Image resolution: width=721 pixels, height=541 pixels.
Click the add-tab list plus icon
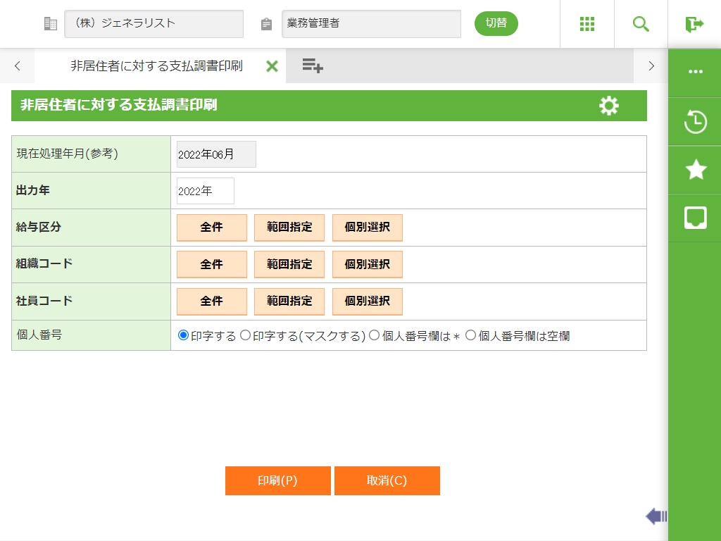[312, 66]
